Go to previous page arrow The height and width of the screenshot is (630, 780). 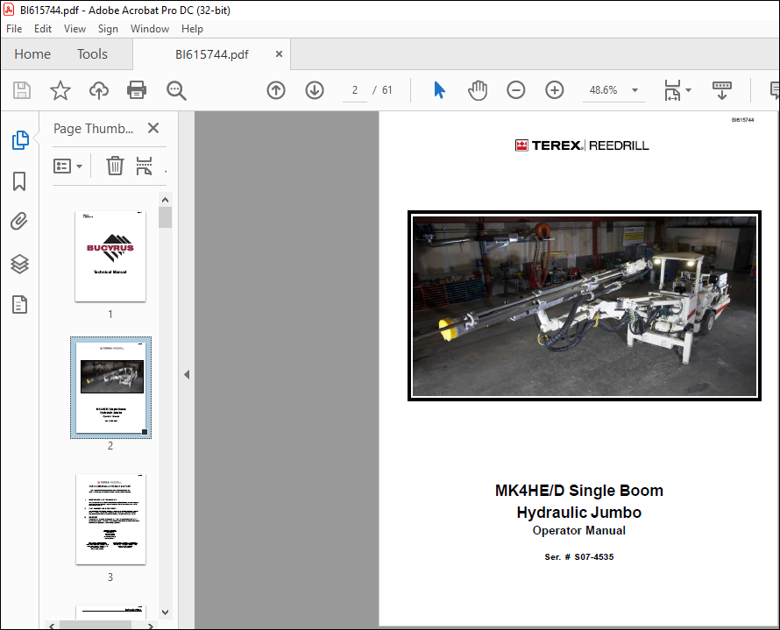276,90
